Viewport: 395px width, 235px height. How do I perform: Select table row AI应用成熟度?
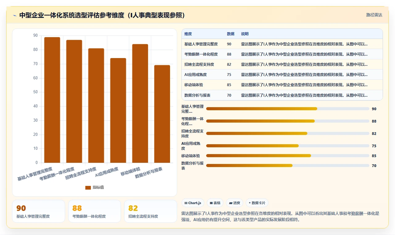[282, 74]
